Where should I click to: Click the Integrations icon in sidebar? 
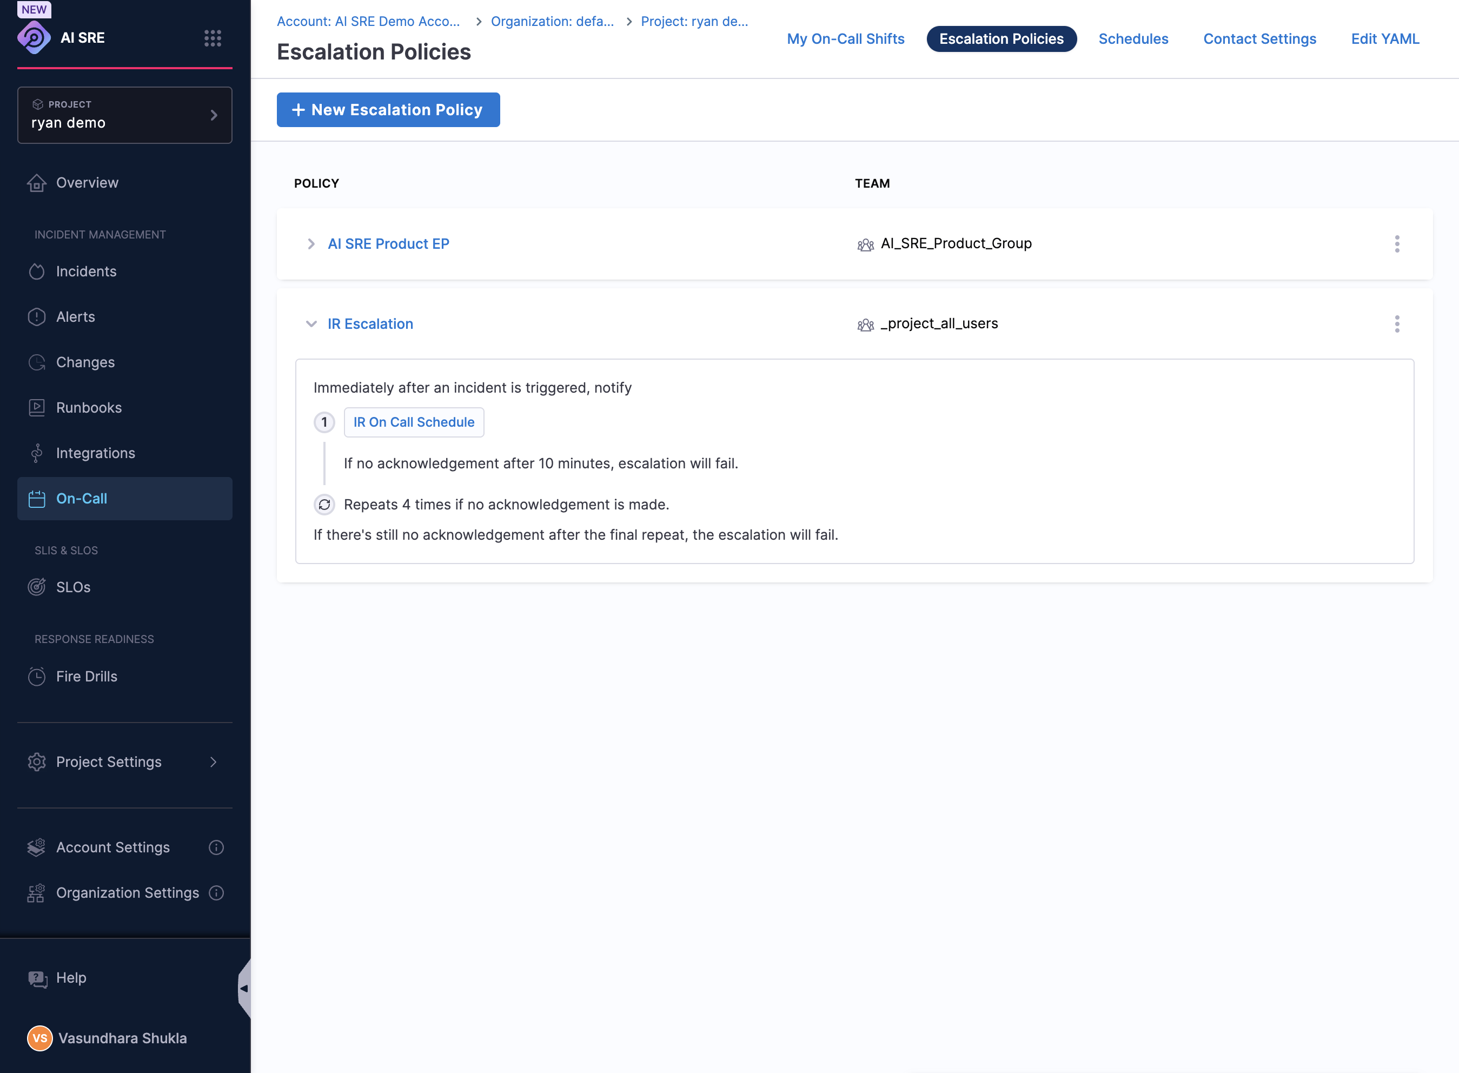pyautogui.click(x=36, y=453)
